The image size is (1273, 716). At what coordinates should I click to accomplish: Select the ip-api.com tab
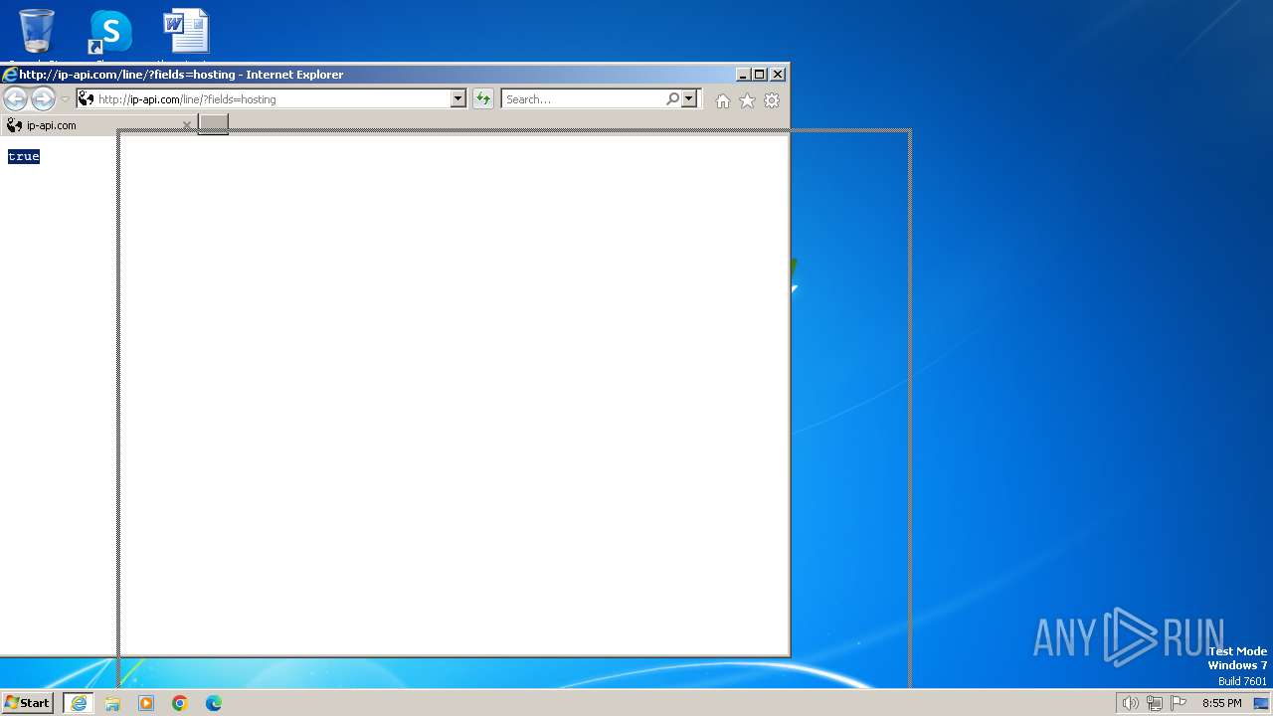(x=97, y=125)
